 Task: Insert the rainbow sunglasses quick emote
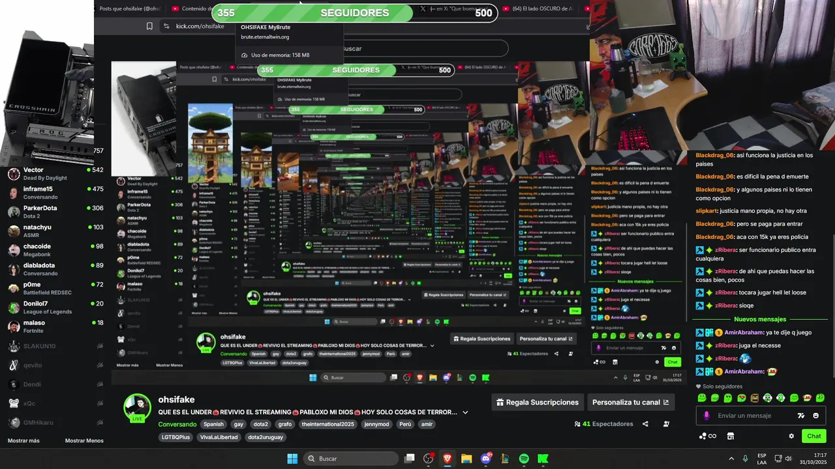point(741,398)
